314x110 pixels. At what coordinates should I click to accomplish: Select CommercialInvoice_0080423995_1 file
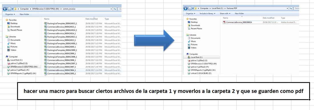click(x=62, y=74)
